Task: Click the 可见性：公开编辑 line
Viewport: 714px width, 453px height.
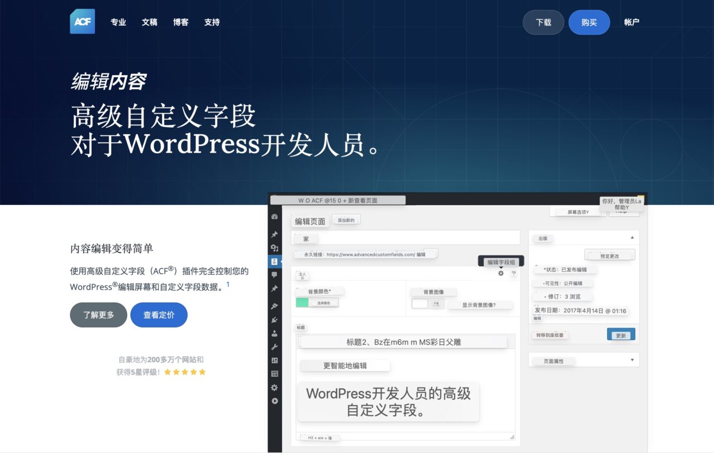Action: [x=562, y=283]
